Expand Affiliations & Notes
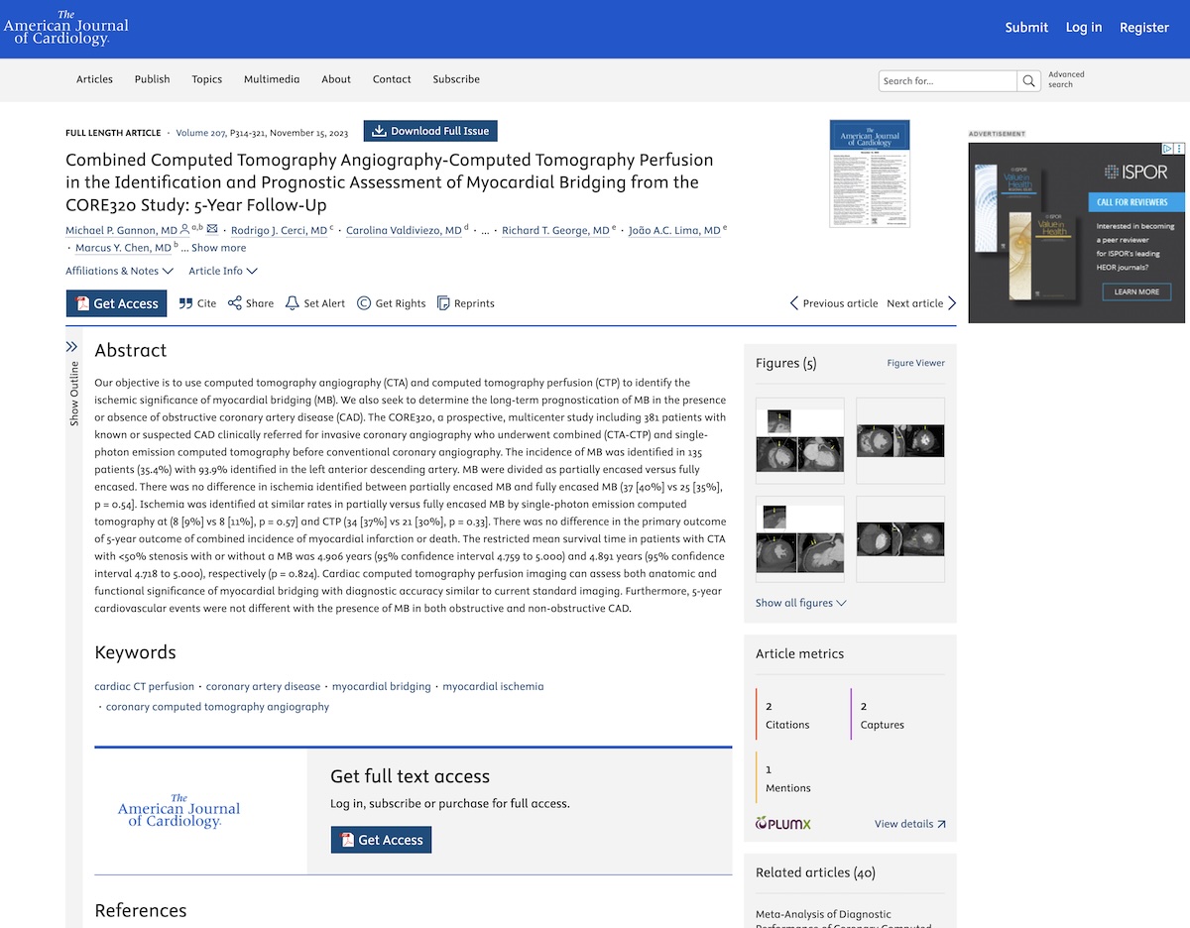1190x928 pixels. click(119, 271)
